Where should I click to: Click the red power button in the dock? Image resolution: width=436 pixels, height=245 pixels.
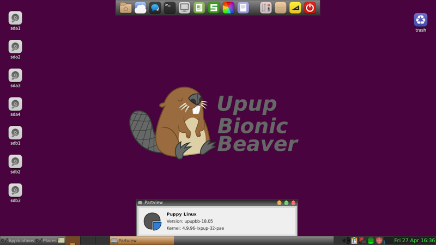click(x=310, y=8)
